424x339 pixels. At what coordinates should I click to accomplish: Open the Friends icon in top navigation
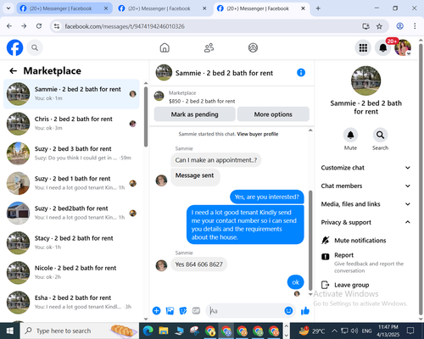click(209, 47)
